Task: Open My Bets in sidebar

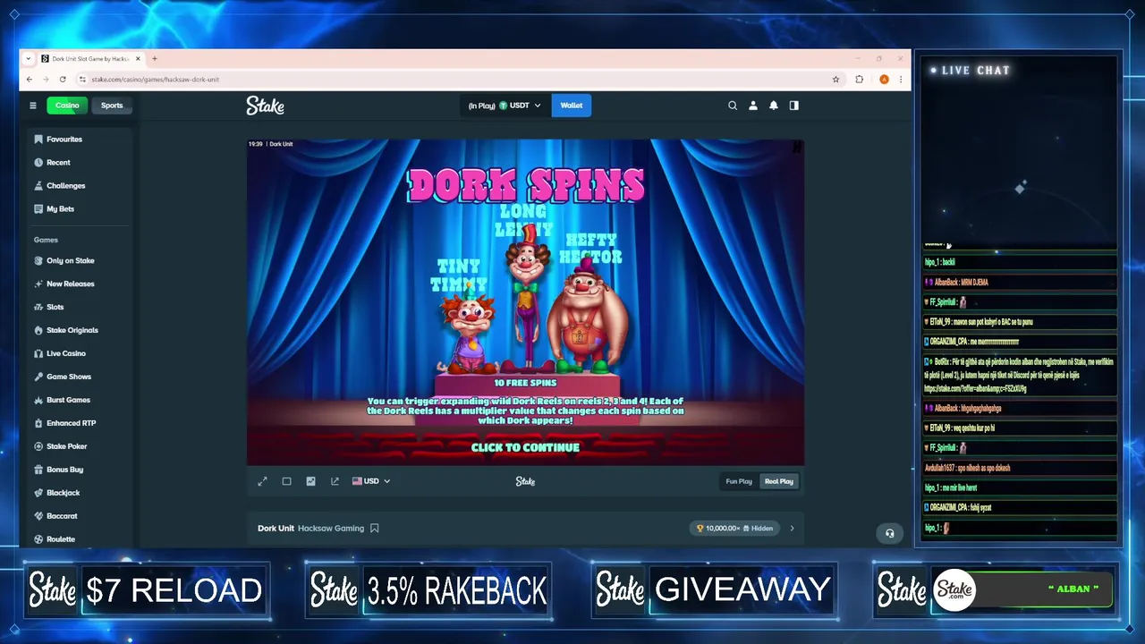Action: [x=61, y=209]
